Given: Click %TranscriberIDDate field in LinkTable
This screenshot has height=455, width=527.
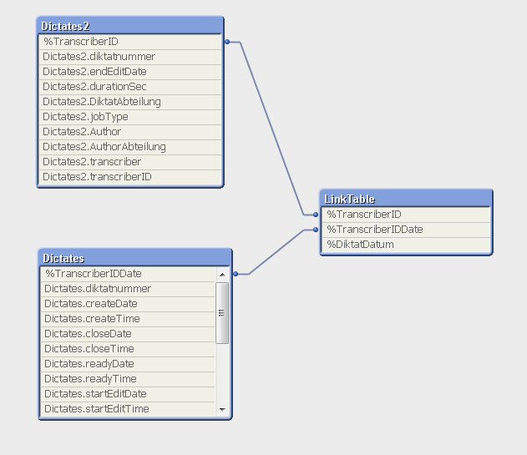Looking at the screenshot, I should click(x=406, y=230).
